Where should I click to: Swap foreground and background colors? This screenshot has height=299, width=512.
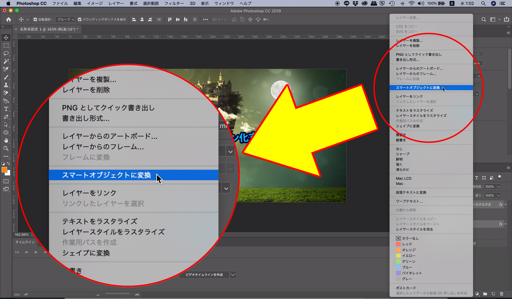tap(9, 164)
